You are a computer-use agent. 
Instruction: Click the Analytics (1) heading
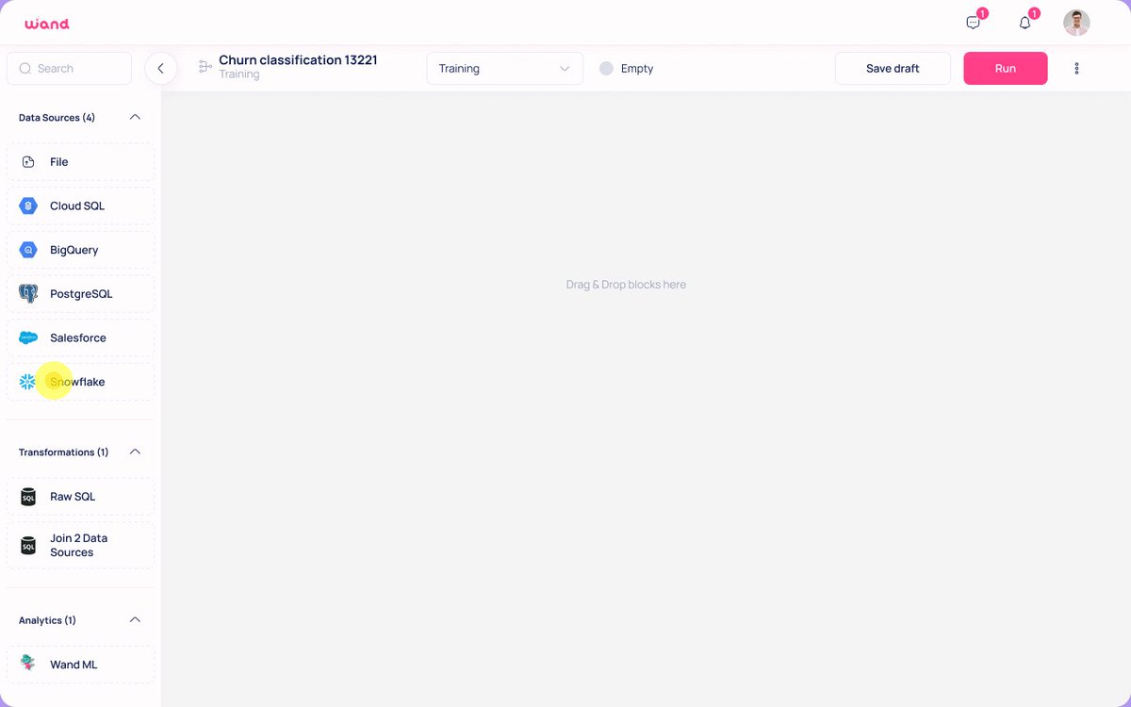pyautogui.click(x=47, y=620)
